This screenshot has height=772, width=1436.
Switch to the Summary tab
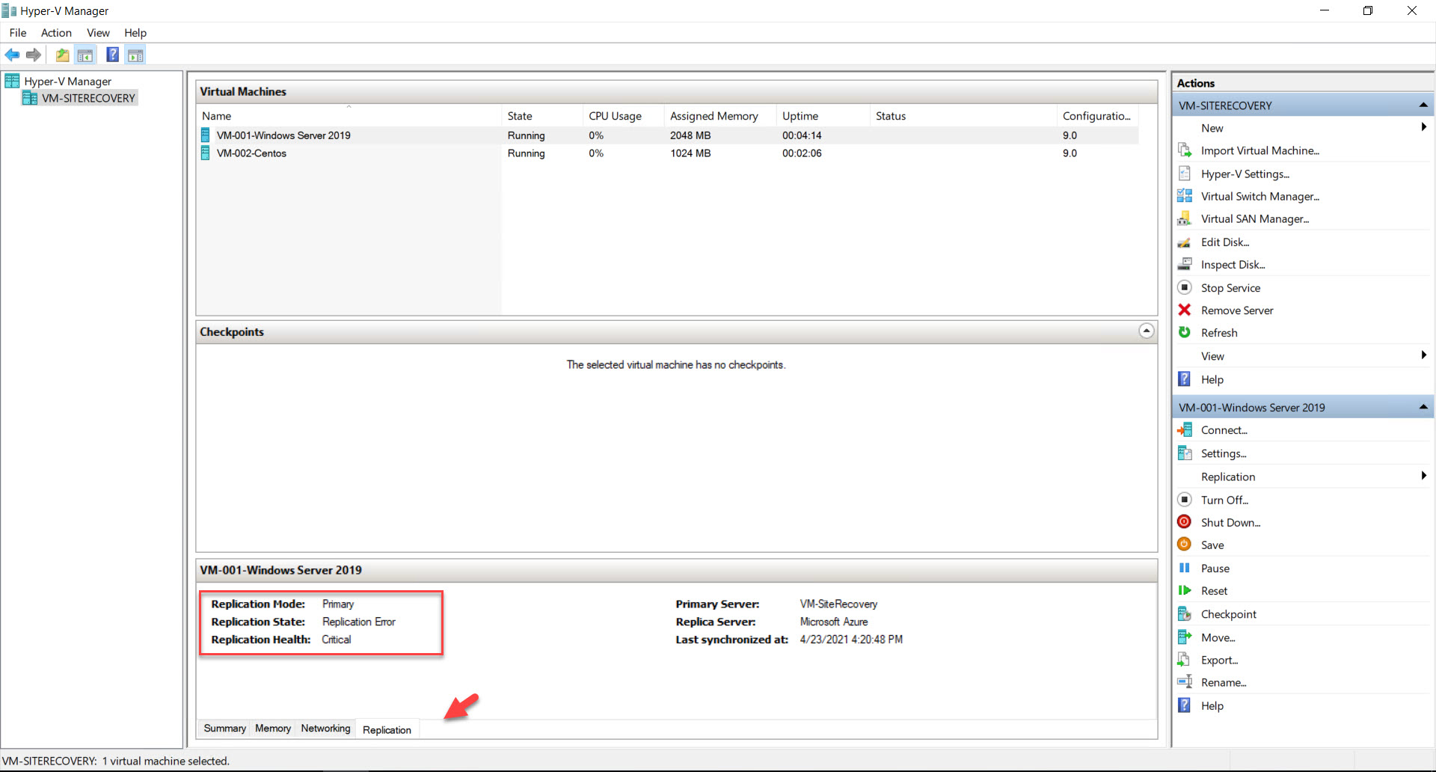pyautogui.click(x=224, y=729)
